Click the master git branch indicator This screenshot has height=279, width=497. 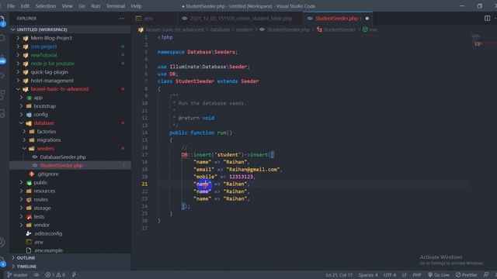pyautogui.click(x=17, y=275)
